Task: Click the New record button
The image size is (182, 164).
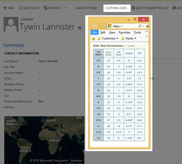Action: 9,8
